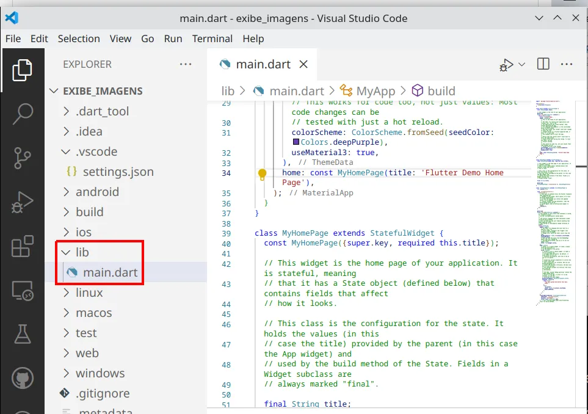Open the File menu
588x414 pixels.
[x=13, y=38]
